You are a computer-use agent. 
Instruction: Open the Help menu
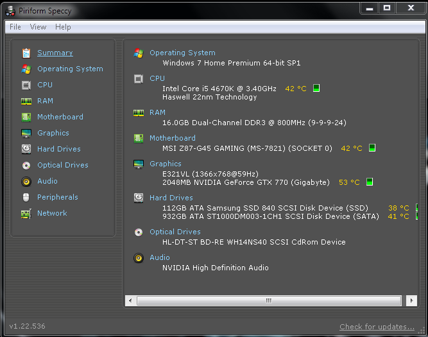pyautogui.click(x=63, y=27)
